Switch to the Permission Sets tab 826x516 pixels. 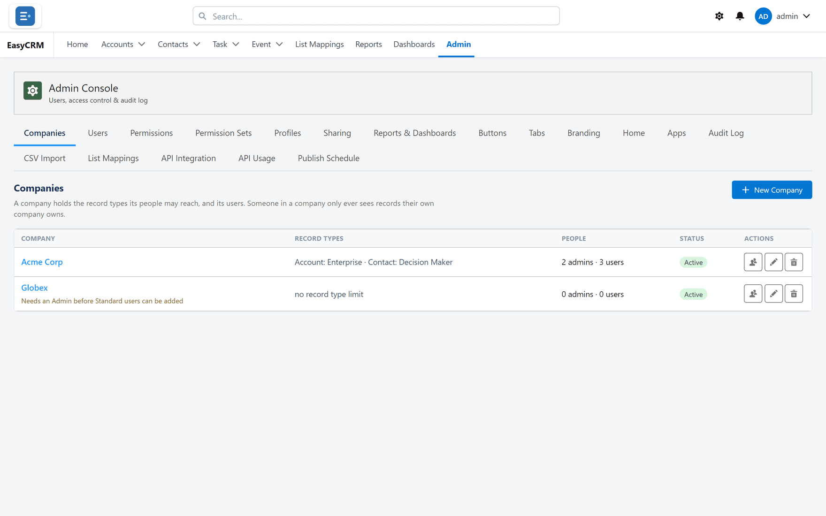[223, 133]
